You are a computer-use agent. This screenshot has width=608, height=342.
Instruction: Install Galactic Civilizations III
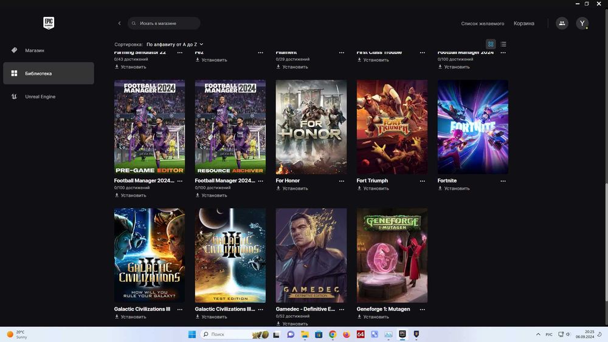tap(130, 317)
